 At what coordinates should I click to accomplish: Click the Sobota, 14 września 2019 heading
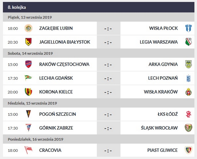[x=30, y=53]
